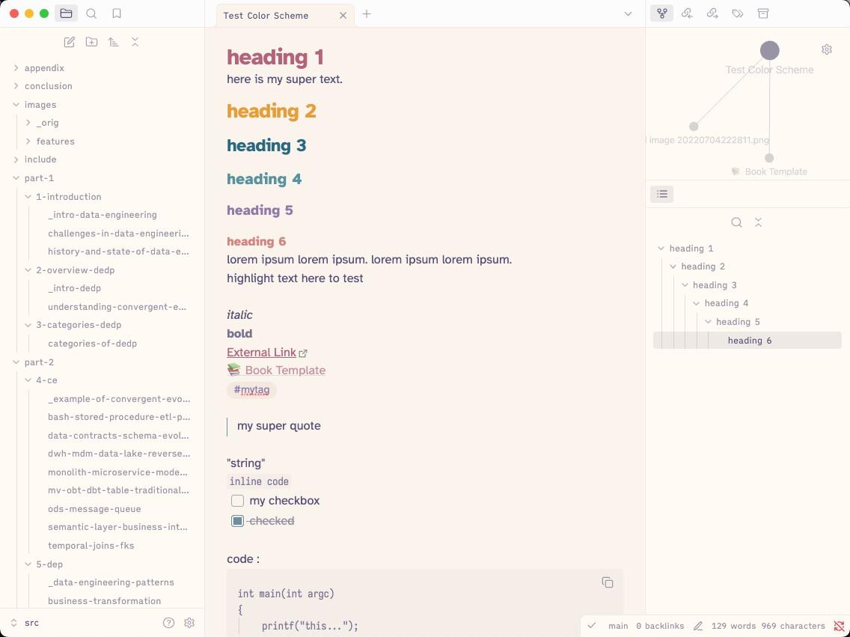Open graph settings gear
Image resolution: width=850 pixels, height=637 pixels.
[827, 49]
